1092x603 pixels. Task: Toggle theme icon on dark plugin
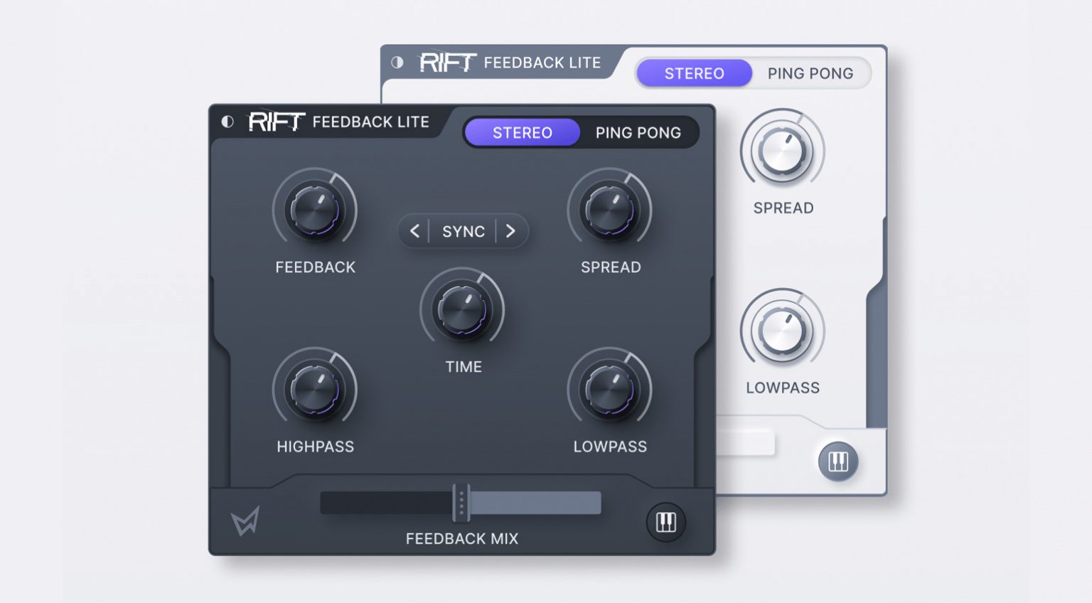227,122
